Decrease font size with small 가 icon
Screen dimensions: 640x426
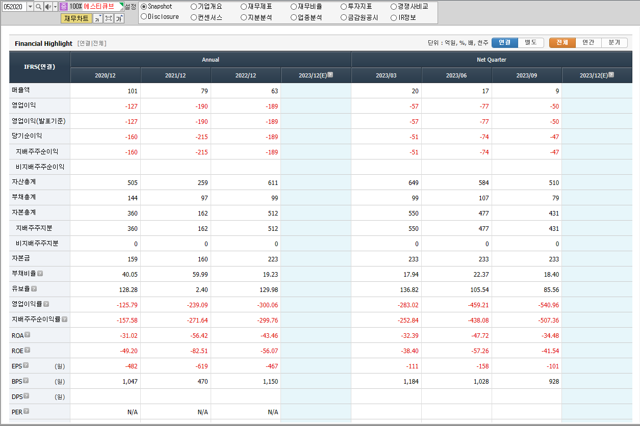click(97, 19)
